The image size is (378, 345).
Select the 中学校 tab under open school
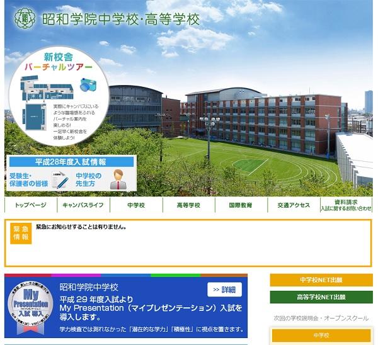pos(321,336)
